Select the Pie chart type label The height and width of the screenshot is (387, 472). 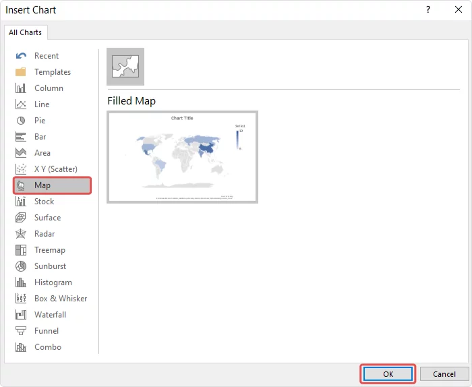[x=40, y=121]
